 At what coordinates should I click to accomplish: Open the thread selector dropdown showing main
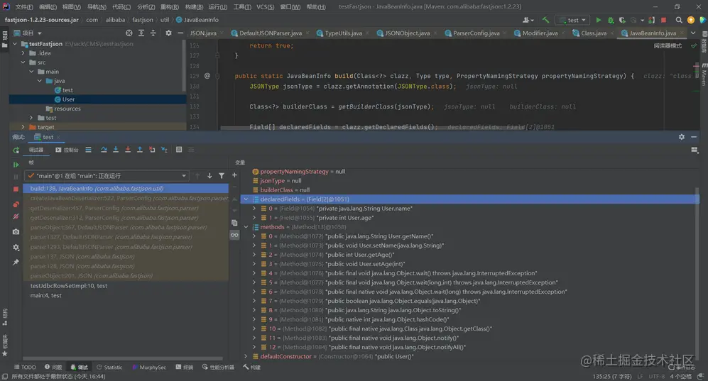point(107,175)
